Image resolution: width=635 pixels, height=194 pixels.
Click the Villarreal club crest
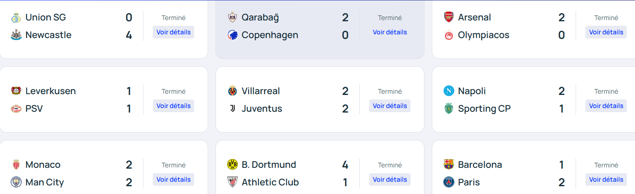click(232, 91)
